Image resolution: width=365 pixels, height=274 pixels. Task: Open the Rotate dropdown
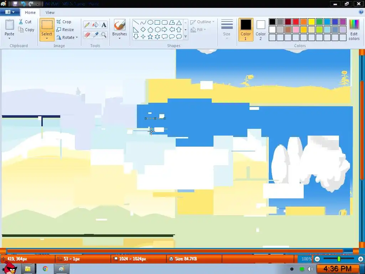(67, 37)
